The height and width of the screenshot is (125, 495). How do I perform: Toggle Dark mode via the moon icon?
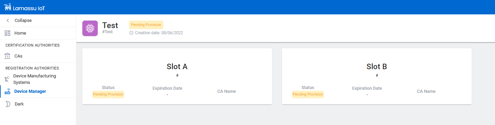click(x=8, y=104)
